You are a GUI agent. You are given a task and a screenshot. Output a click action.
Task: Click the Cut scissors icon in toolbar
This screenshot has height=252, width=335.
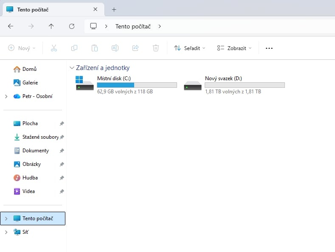[x=53, y=48]
